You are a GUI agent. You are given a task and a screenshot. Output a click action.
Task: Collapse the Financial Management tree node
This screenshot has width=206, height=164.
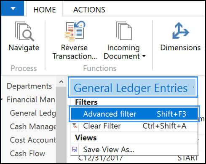(2, 99)
